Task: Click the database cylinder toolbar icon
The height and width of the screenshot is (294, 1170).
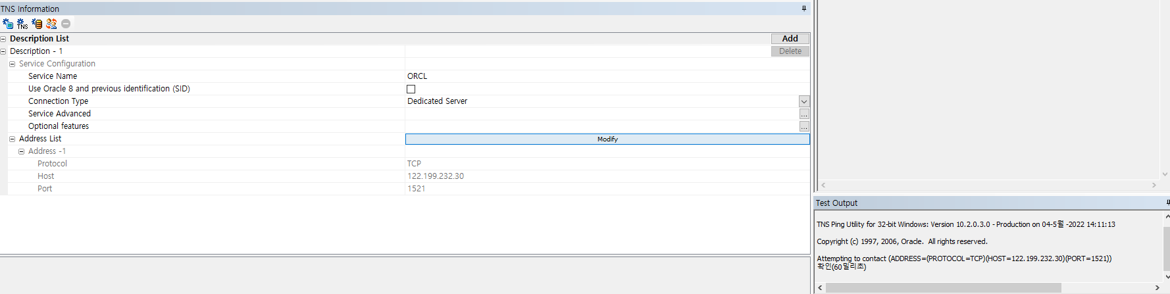Action: [x=37, y=24]
